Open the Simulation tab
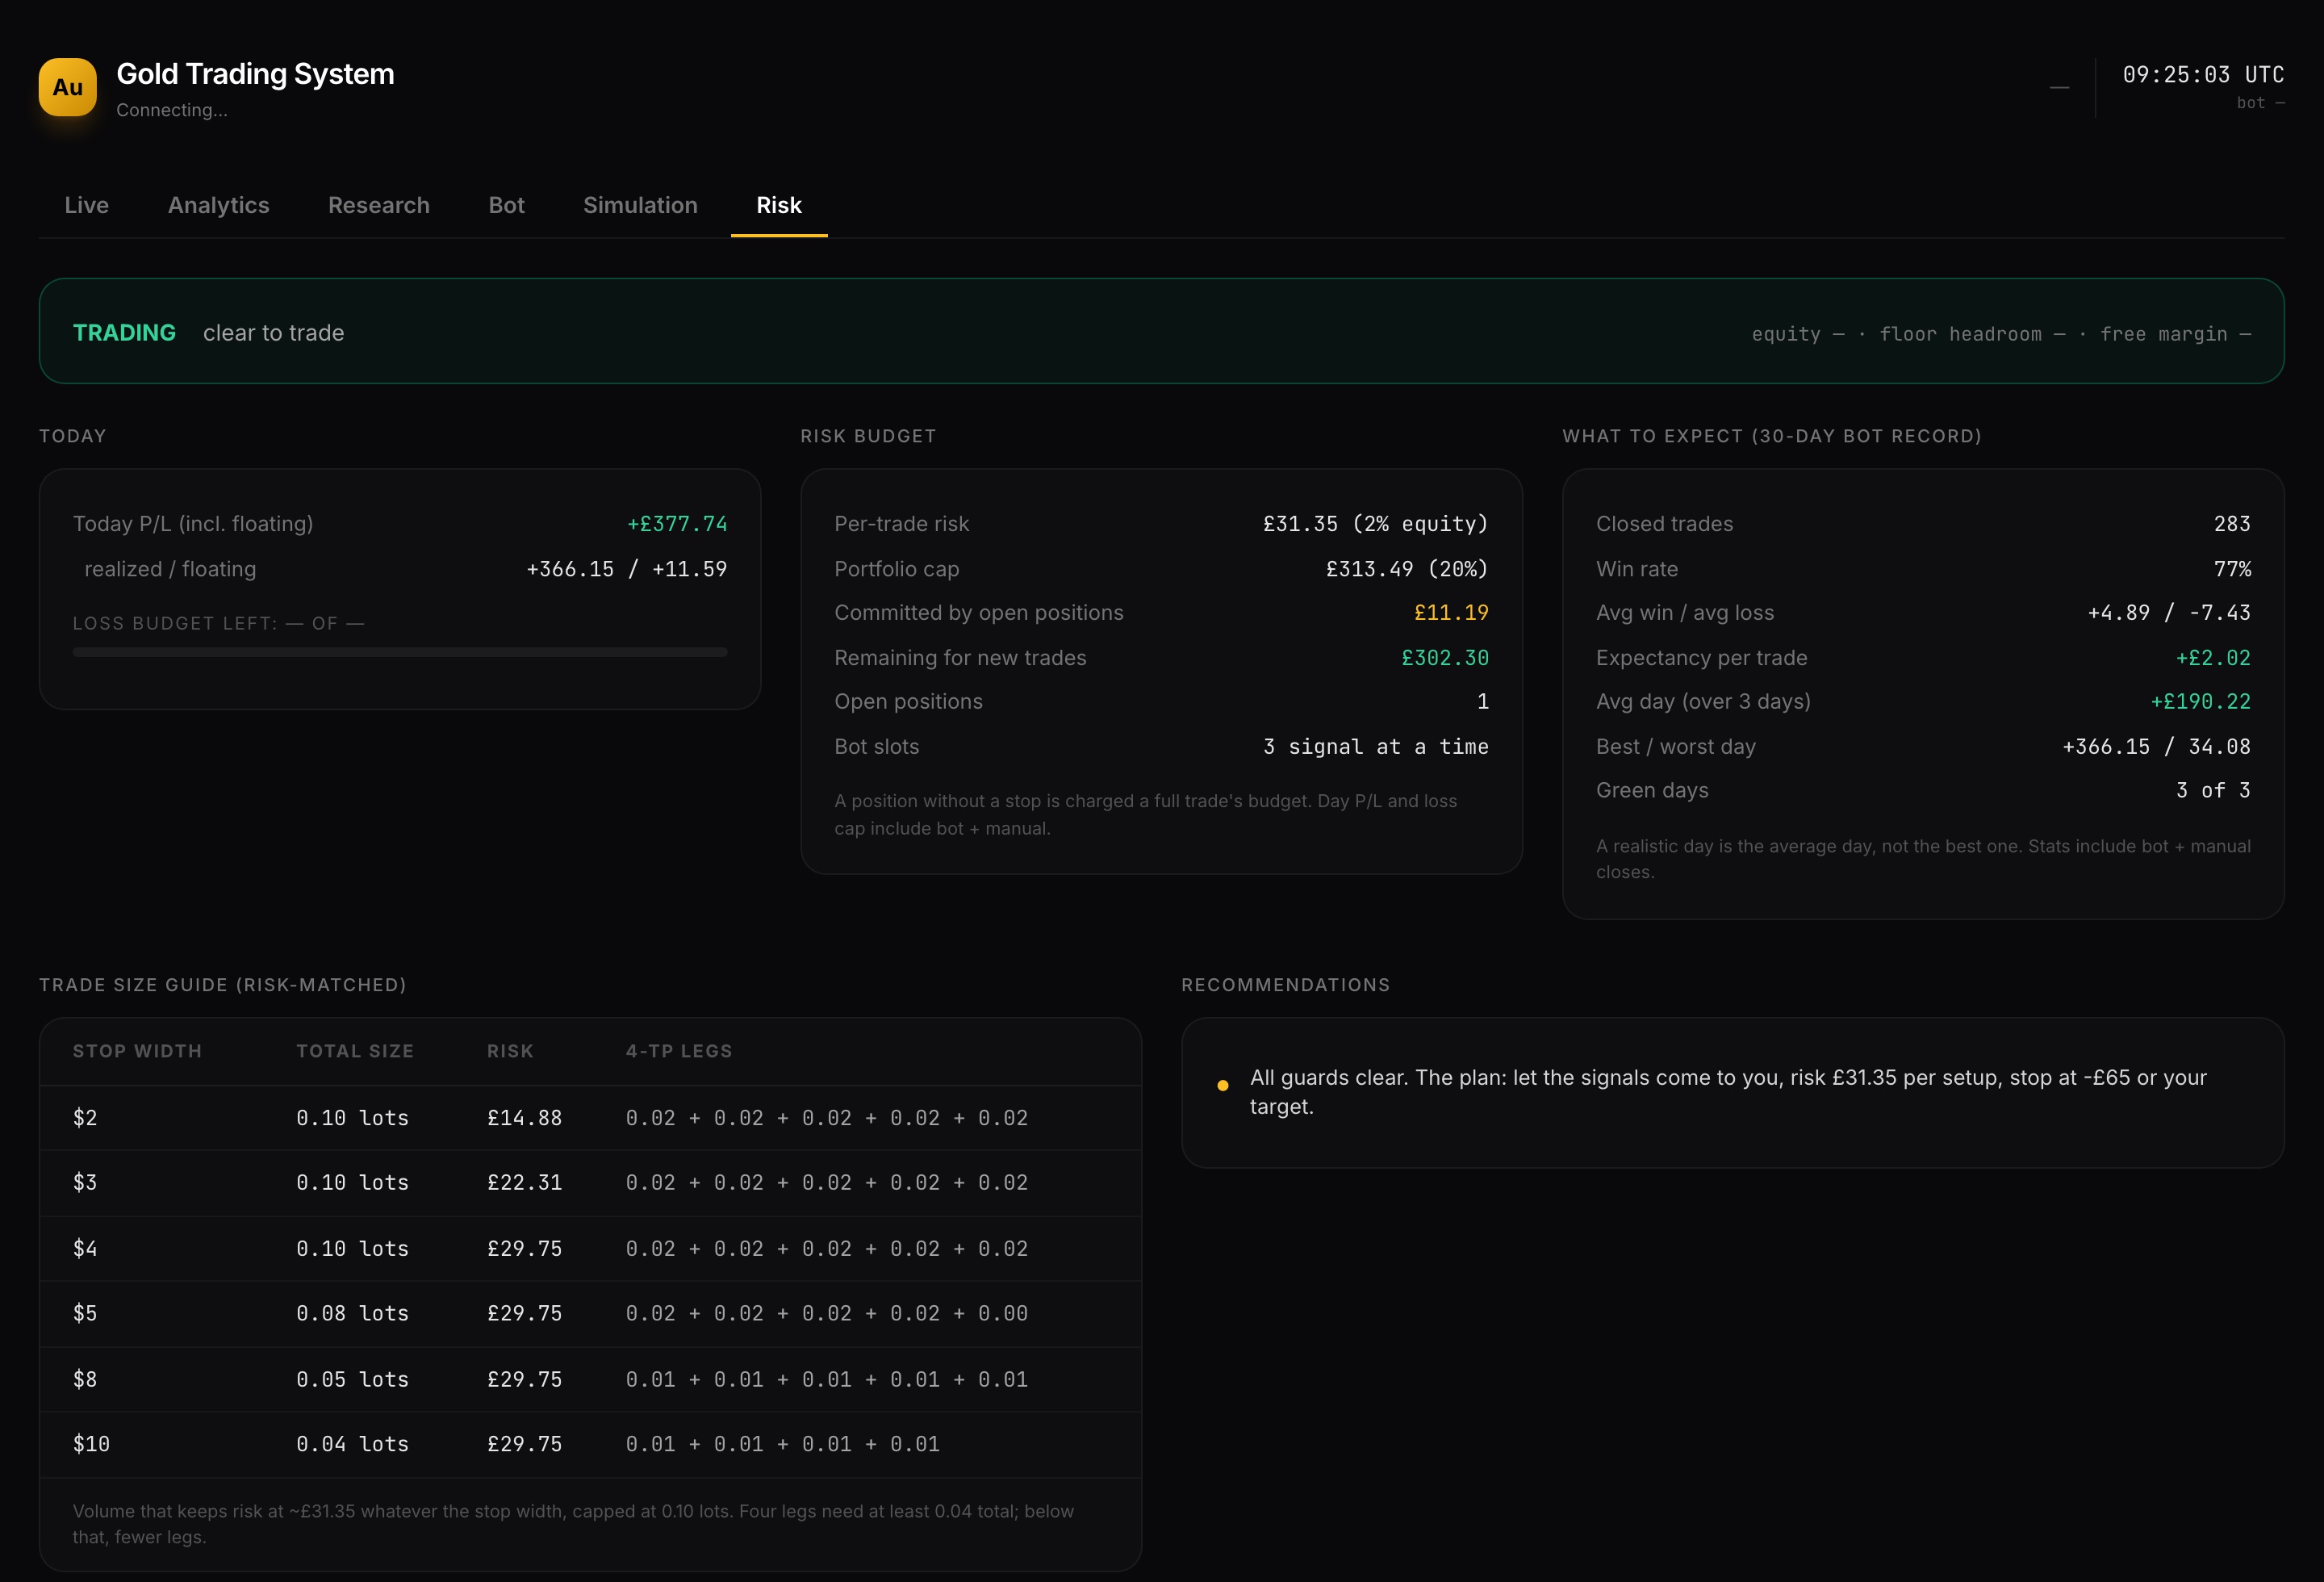2324x1582 pixels. pyautogui.click(x=640, y=205)
